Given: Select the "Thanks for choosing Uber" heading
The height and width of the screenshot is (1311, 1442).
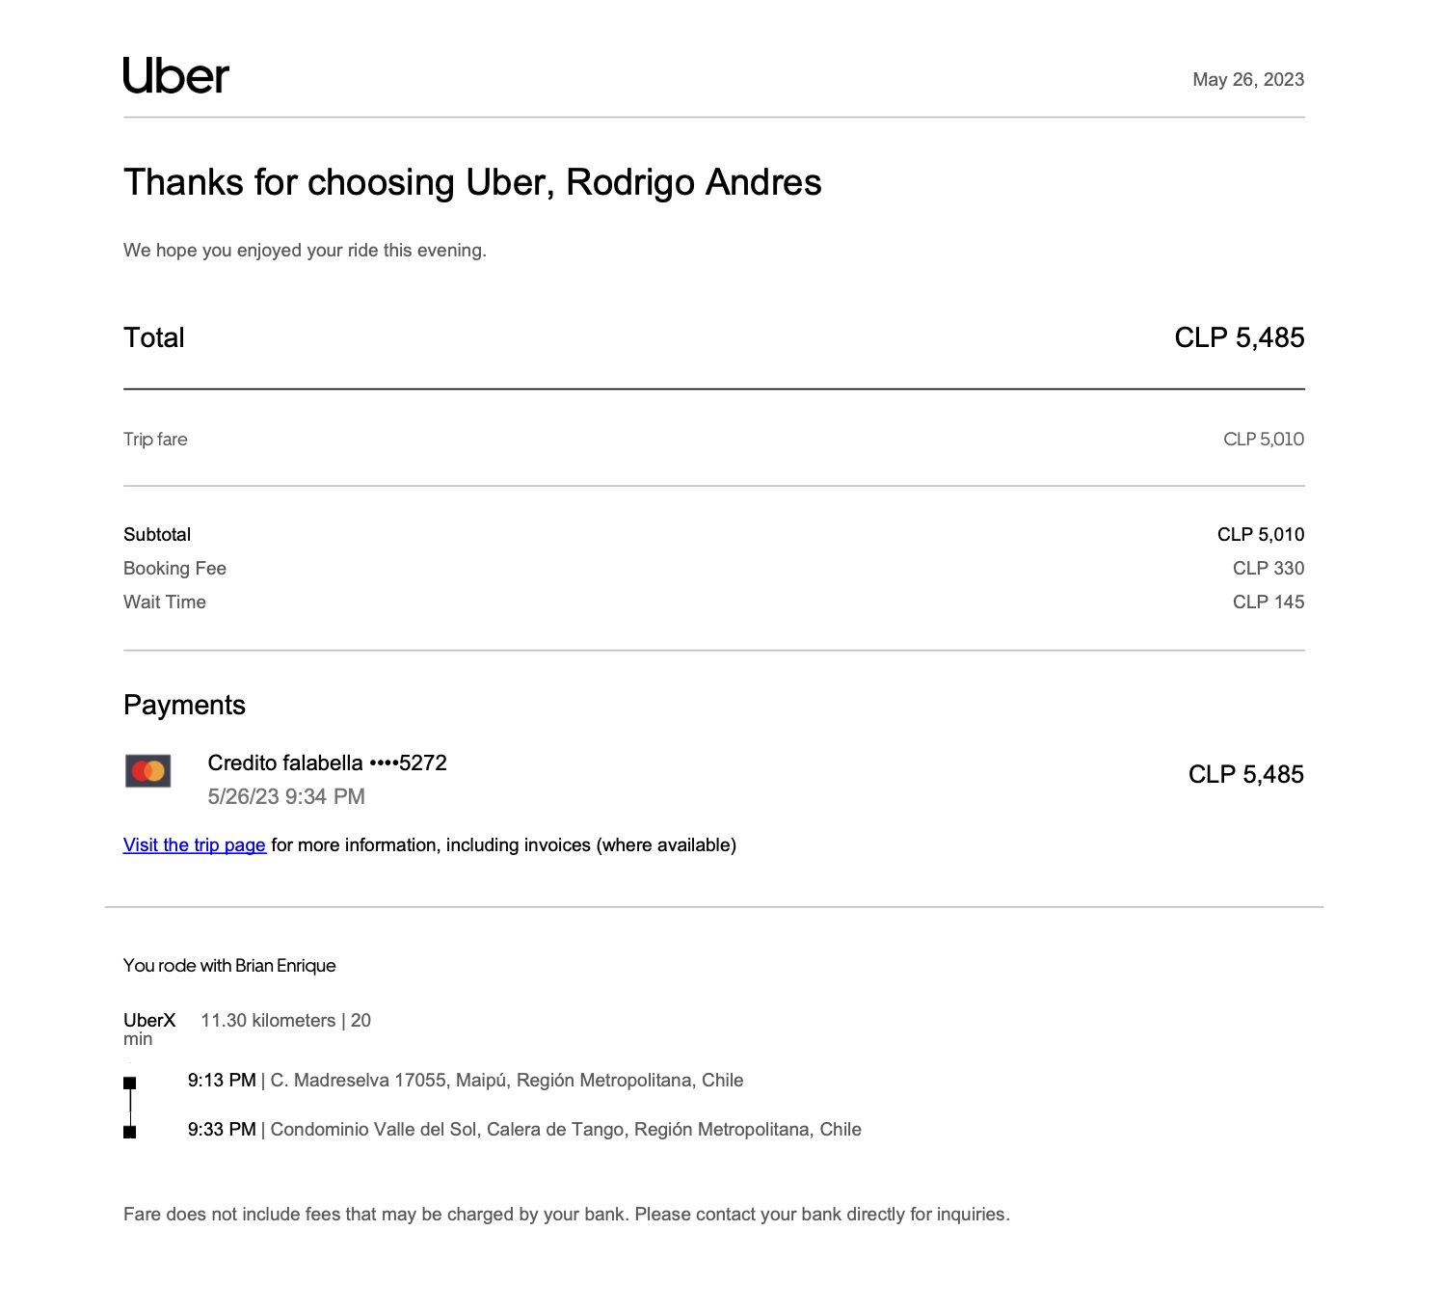Looking at the screenshot, I should tap(472, 183).
